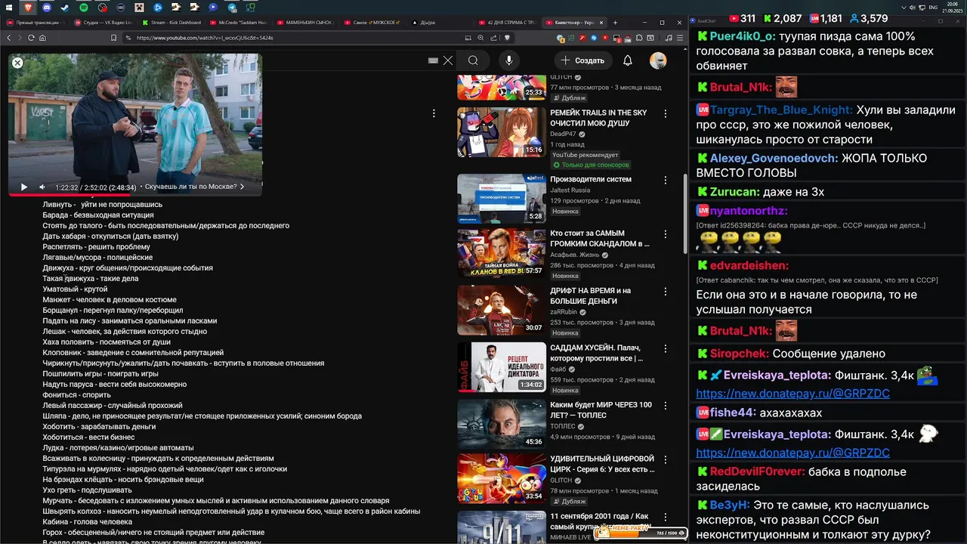
Task: Open the "ТОПЛЕС" channel name
Action: [x=563, y=426]
